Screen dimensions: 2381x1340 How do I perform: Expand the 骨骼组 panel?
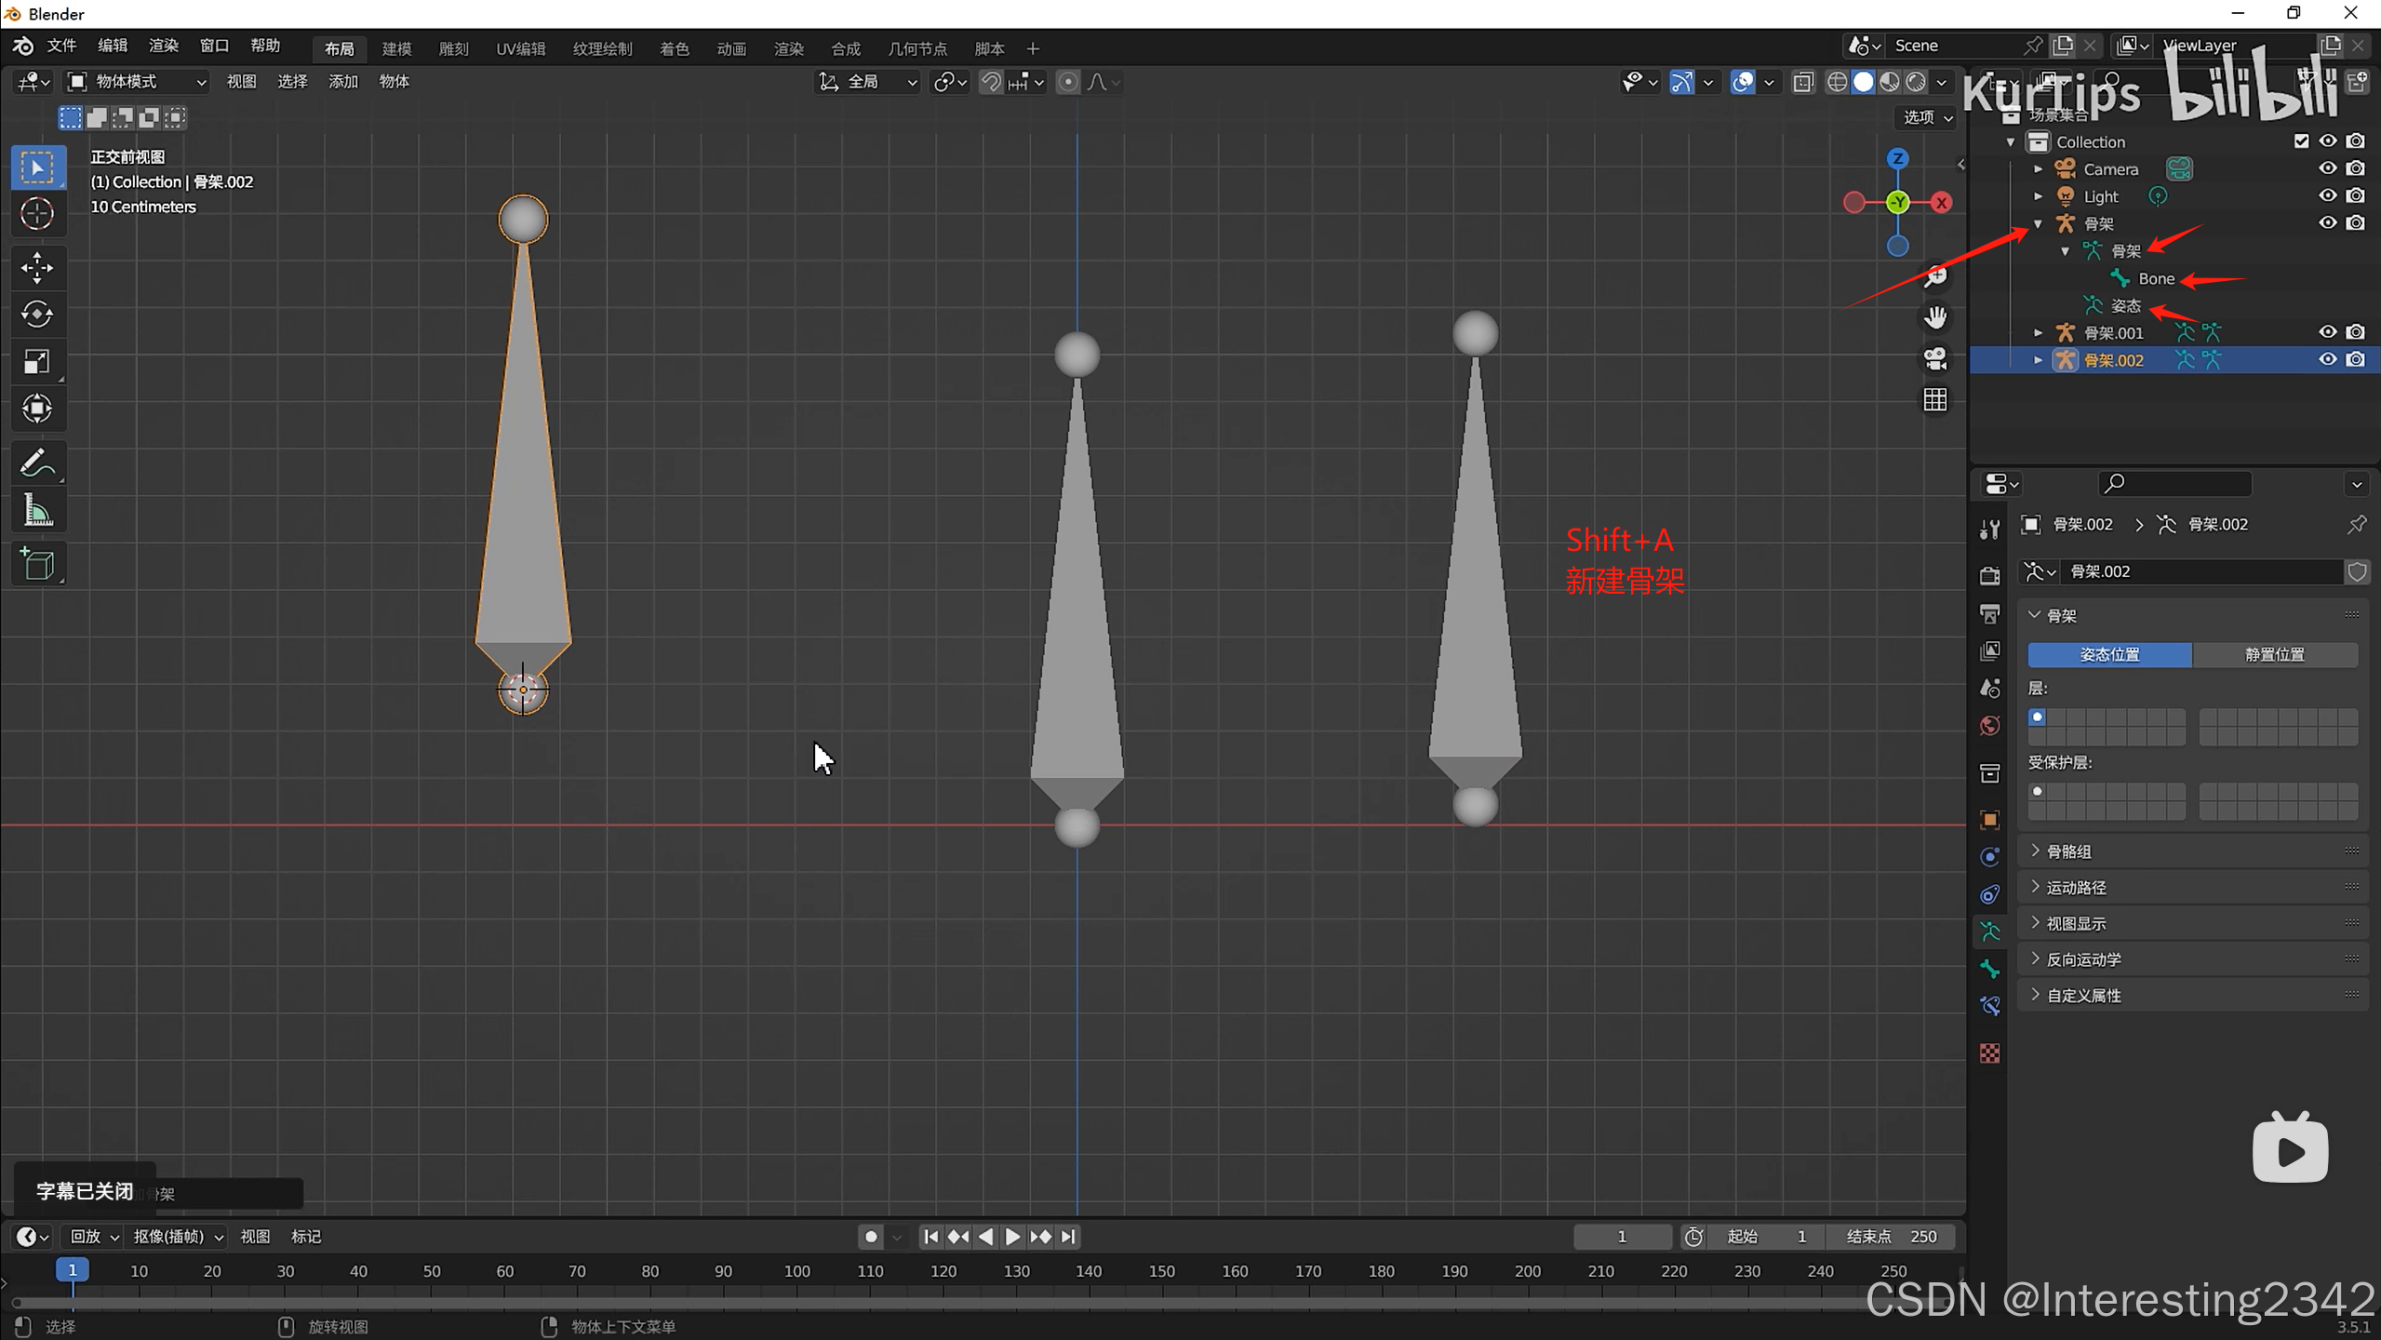2068,851
